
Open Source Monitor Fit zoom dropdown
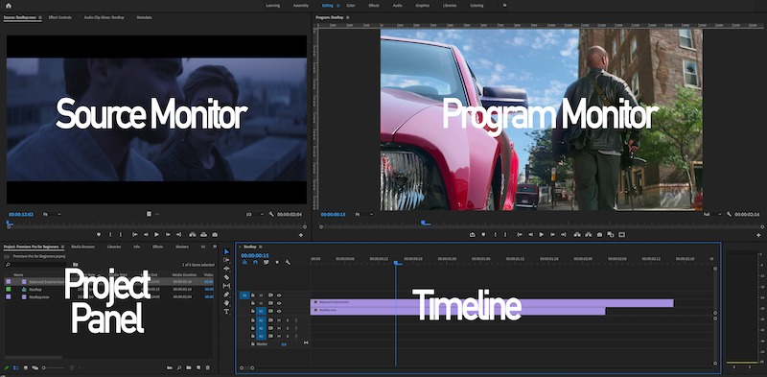[x=52, y=214]
